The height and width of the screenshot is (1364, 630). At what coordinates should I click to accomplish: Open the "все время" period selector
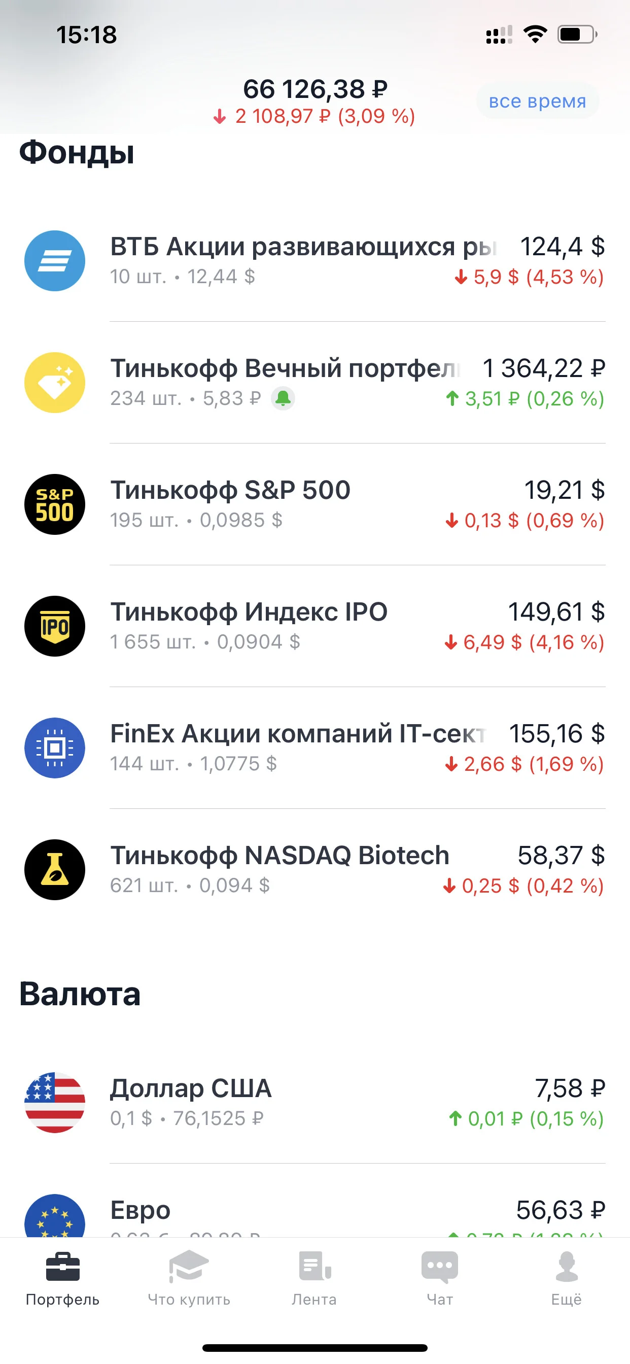537,100
